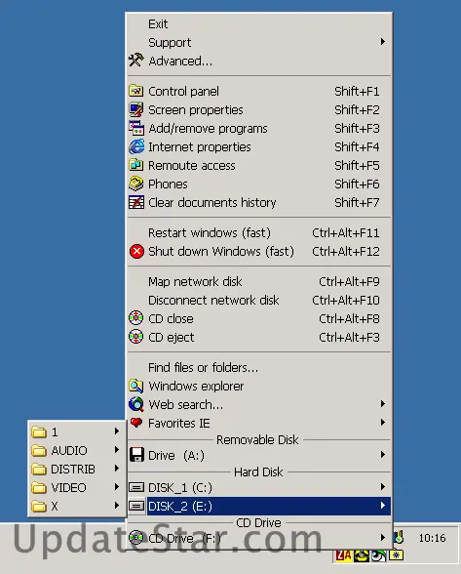The height and width of the screenshot is (574, 461).
Task: Select Restart windows (fast)
Action: 259,232
